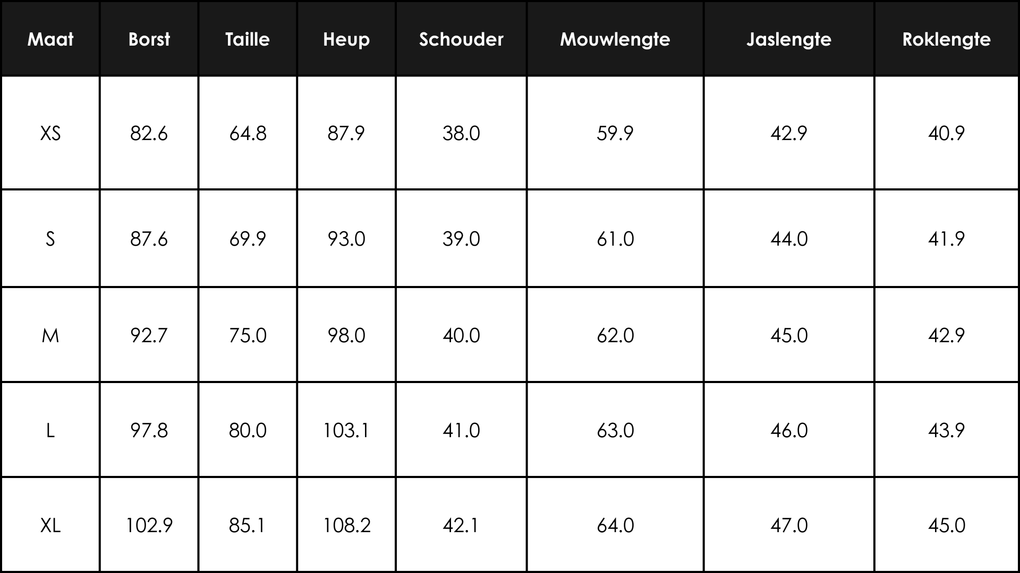Screen dimensions: 1020x573
Task: Select the XL size row label
Action: pos(50,525)
